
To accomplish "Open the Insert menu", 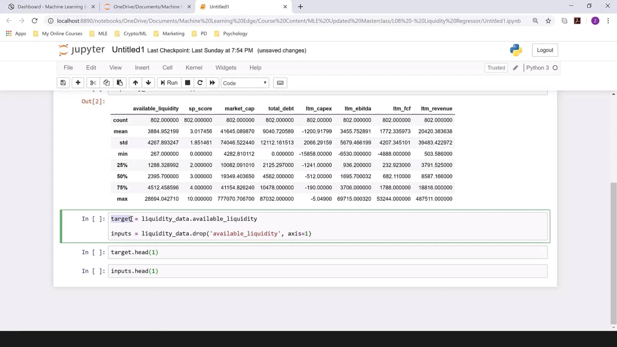I will 142,67.
